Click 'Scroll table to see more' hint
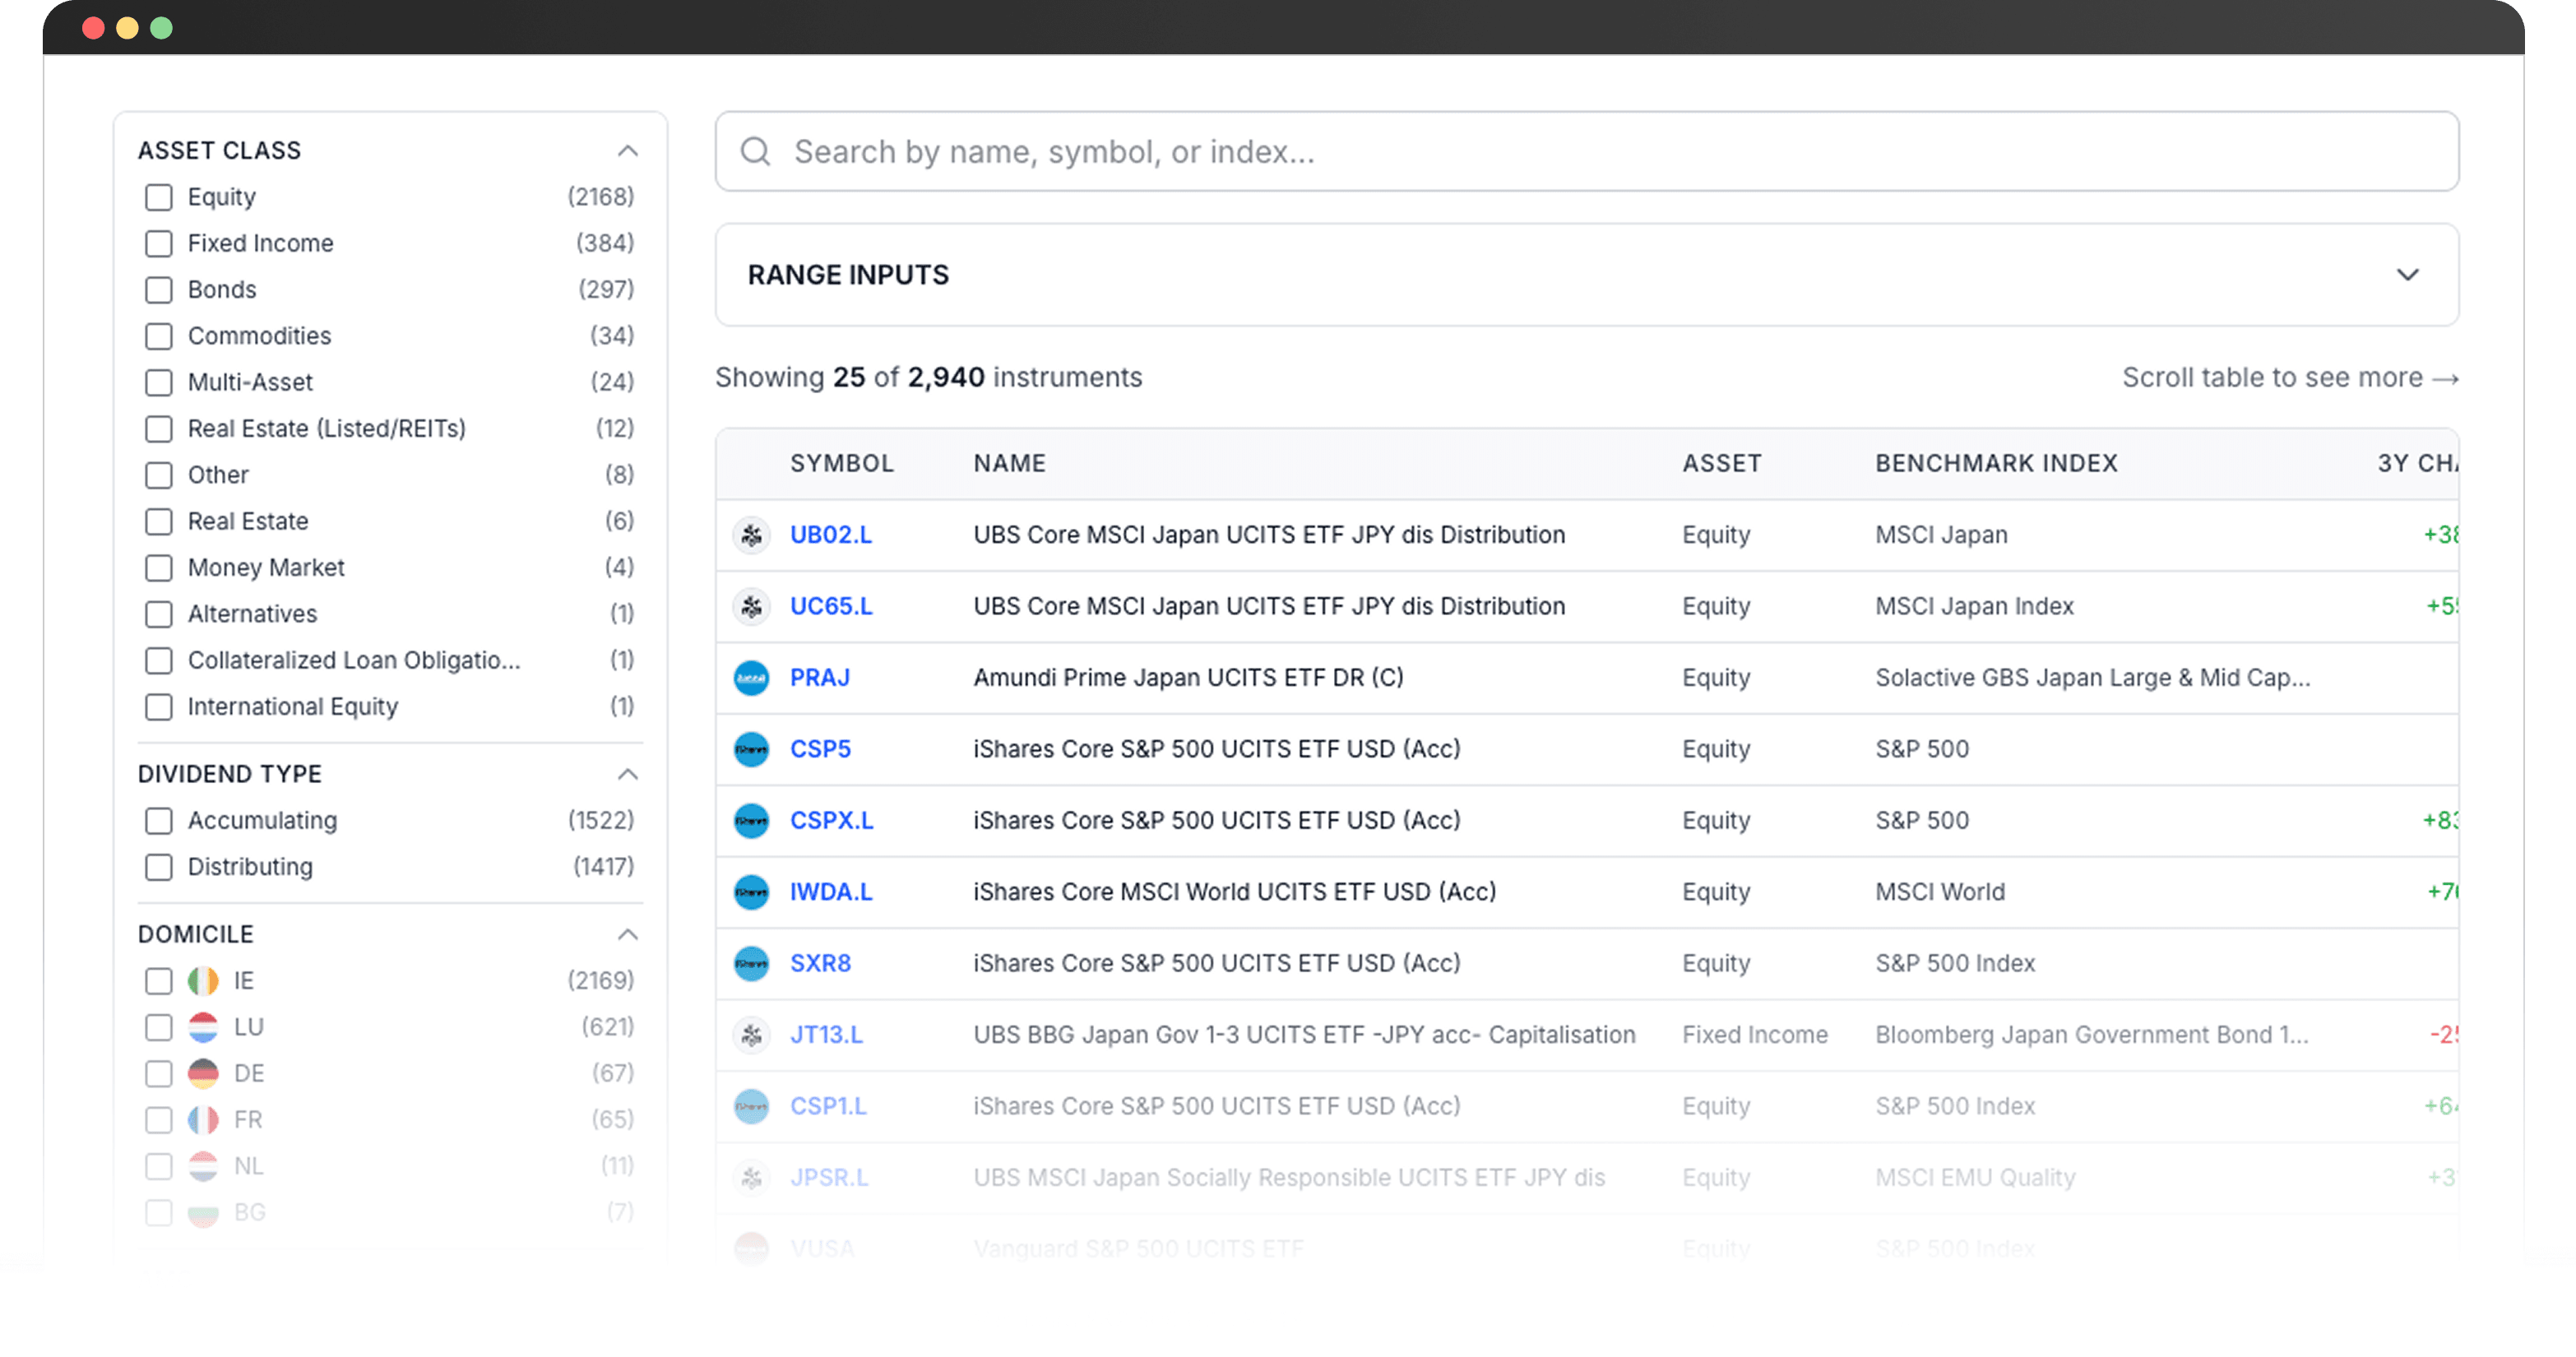 pyautogui.click(x=2290, y=378)
